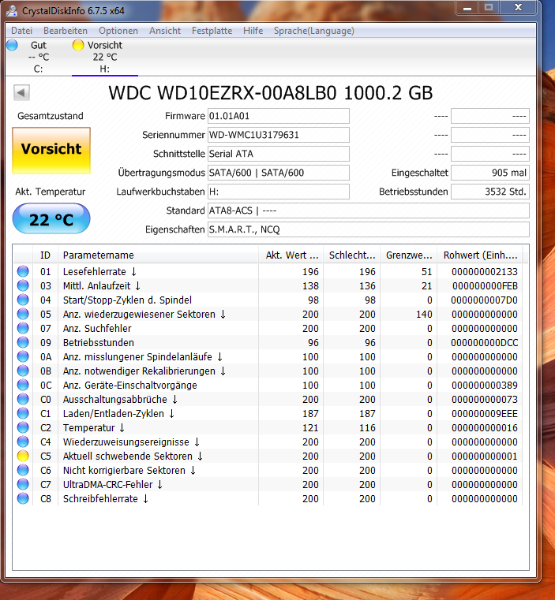Click status icon of Start/Stopp-Zyklen row

[23, 300]
